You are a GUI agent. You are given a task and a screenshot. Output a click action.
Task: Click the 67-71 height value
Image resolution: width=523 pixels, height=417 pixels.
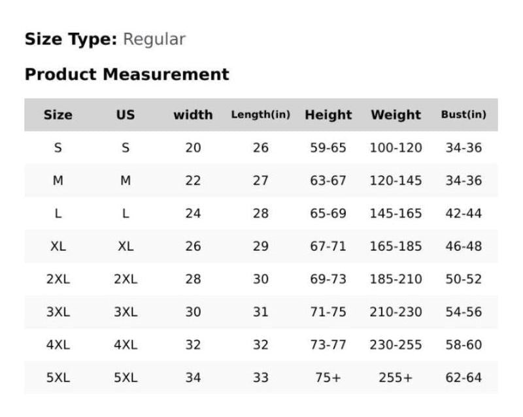click(x=328, y=246)
